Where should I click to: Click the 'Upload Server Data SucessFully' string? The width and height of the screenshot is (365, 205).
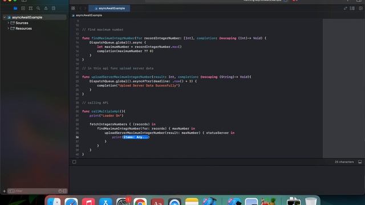[148, 85]
